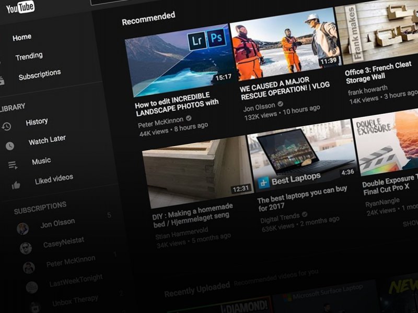Open the Watch Later list

pos(47,140)
